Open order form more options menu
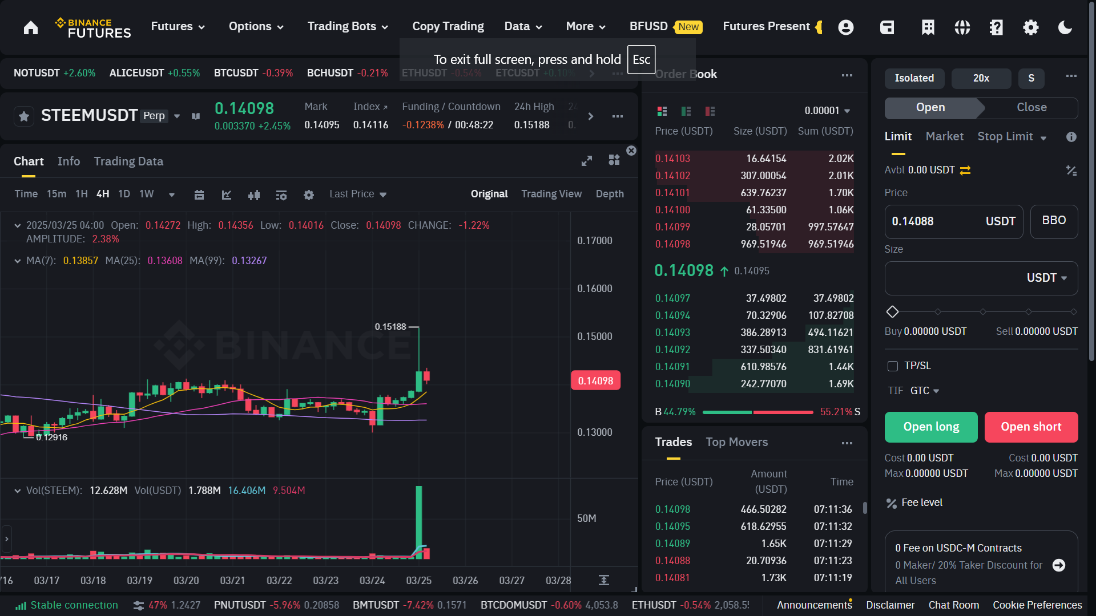Screen dimensions: 1096x616 [x=1071, y=76]
